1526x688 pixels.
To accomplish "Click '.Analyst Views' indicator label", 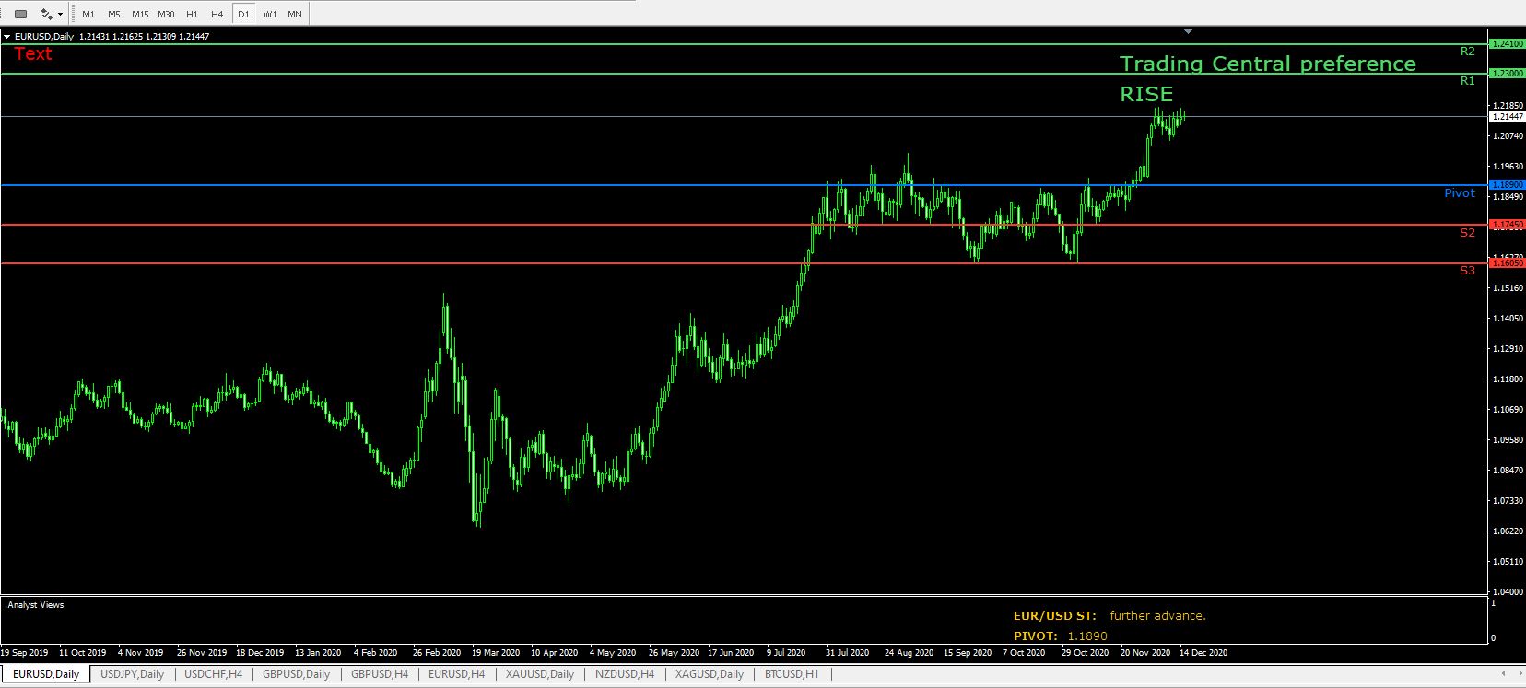I will (35, 605).
